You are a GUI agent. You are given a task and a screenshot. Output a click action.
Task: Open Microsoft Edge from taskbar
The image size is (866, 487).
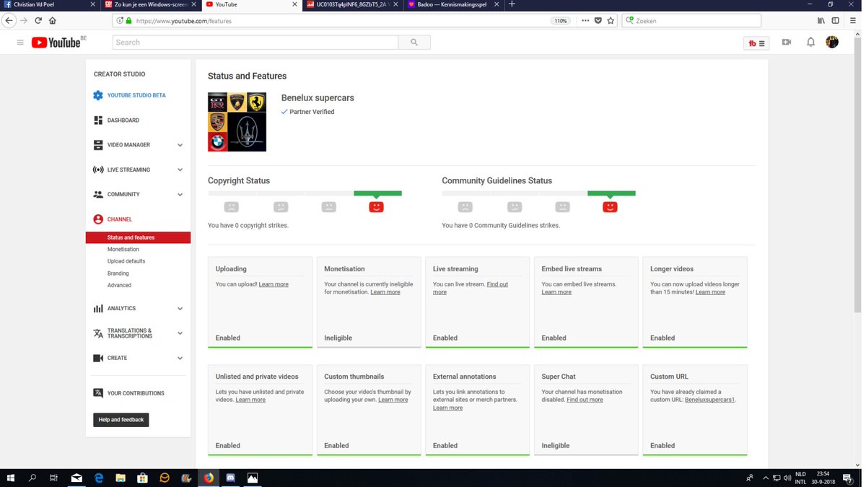(x=99, y=478)
